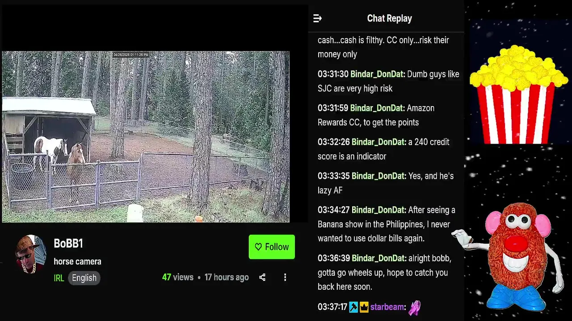This screenshot has height=321, width=572.
Task: Jump to chat timestamp 03:31:30
Action: point(333,74)
